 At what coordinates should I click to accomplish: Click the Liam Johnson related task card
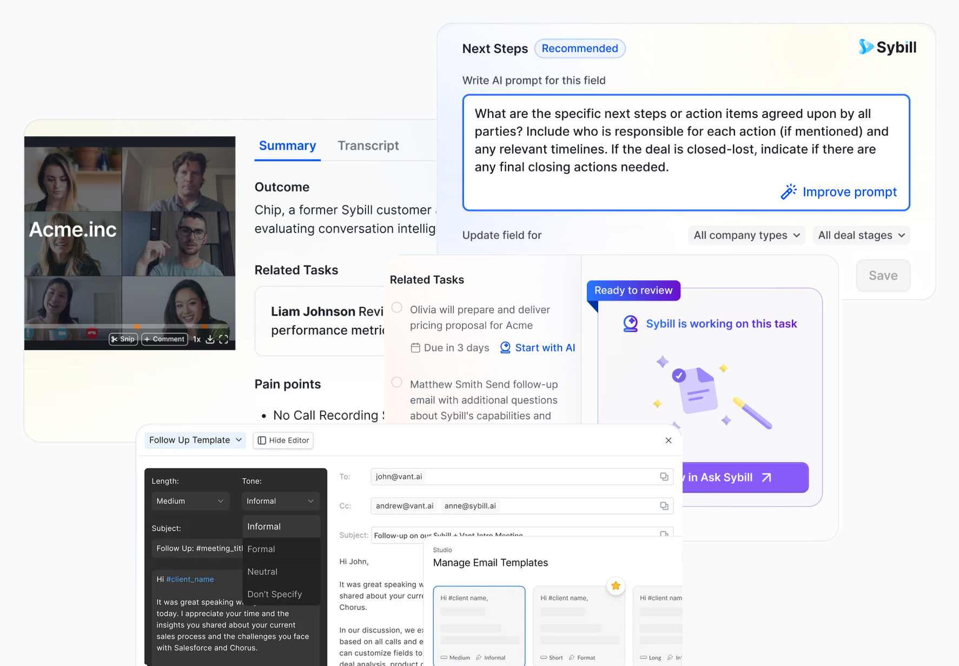coord(320,321)
